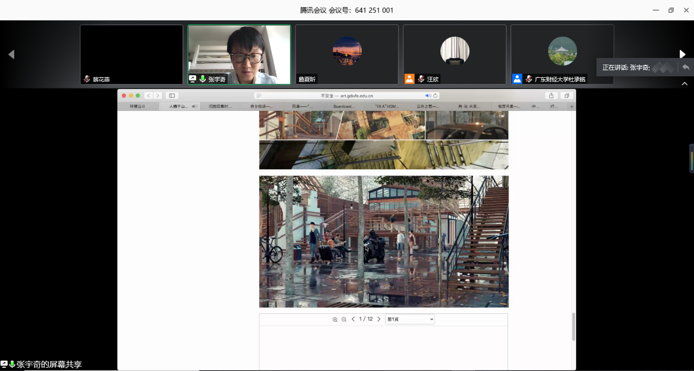Switch to the Boardcast tab
Screen dimensions: 694x371
click(x=344, y=106)
